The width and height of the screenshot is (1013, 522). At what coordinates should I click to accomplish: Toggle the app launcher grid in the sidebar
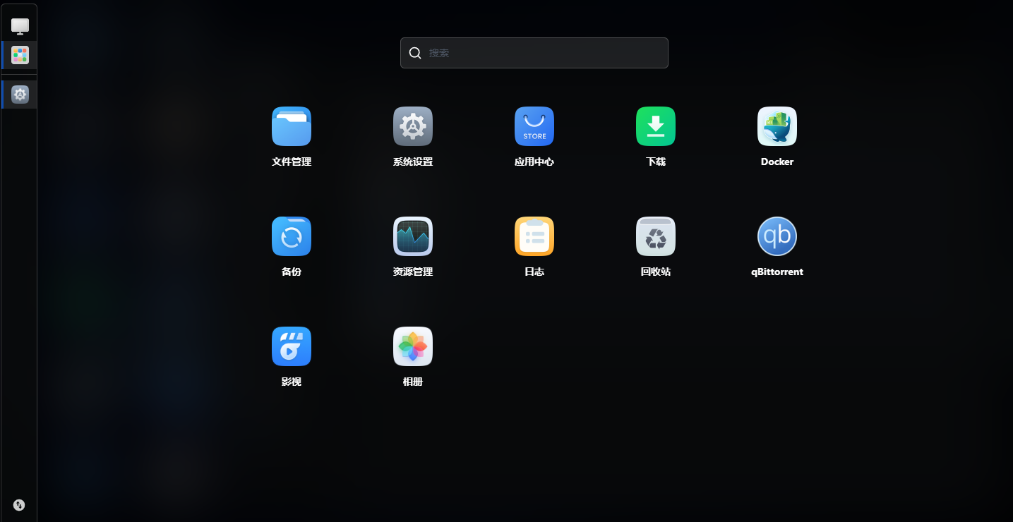point(20,55)
